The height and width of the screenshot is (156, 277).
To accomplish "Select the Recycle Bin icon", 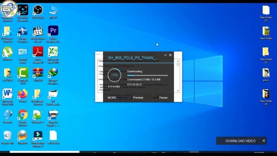I will 7,137.
